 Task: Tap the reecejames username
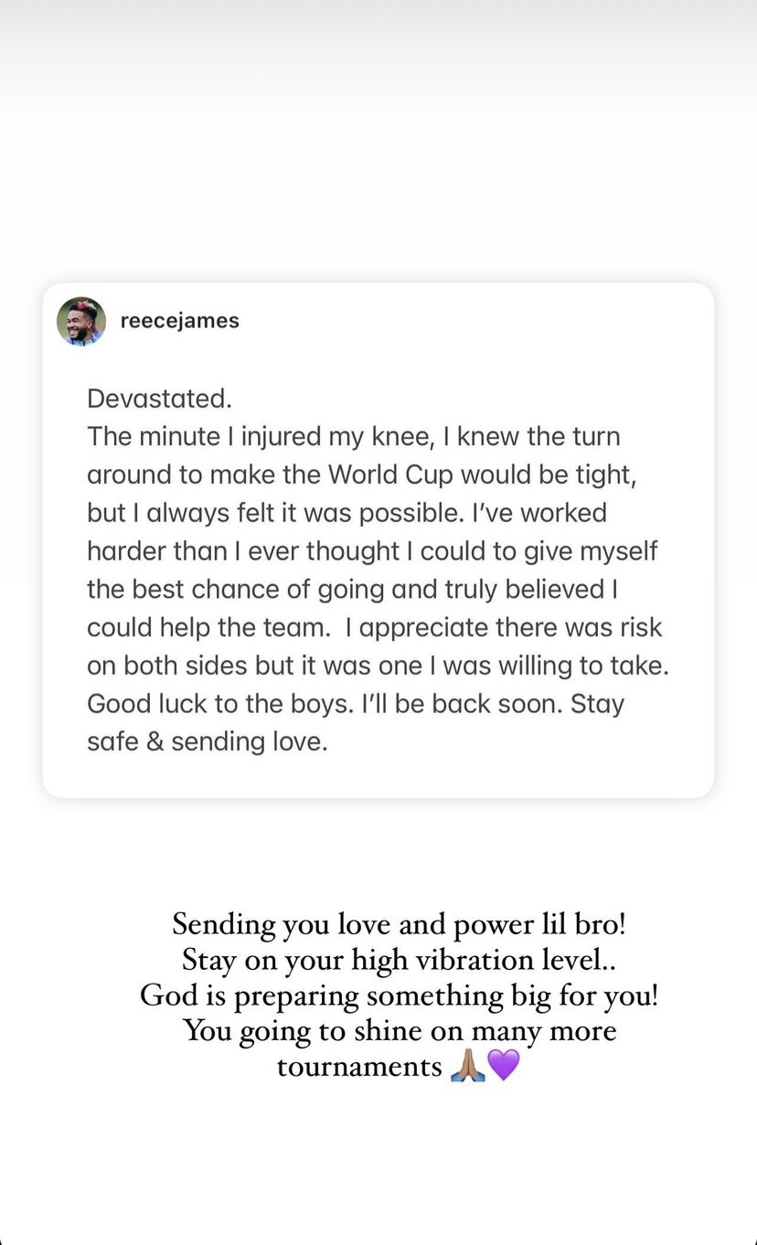coord(180,321)
